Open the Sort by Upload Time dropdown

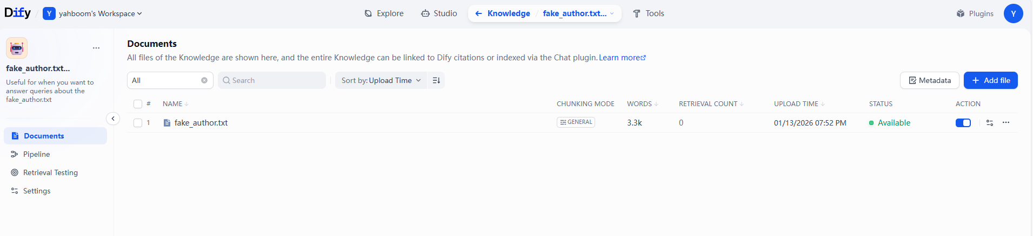(x=381, y=80)
